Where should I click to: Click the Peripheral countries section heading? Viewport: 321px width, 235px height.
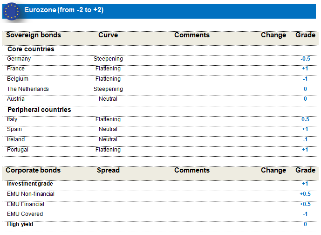tap(39, 110)
